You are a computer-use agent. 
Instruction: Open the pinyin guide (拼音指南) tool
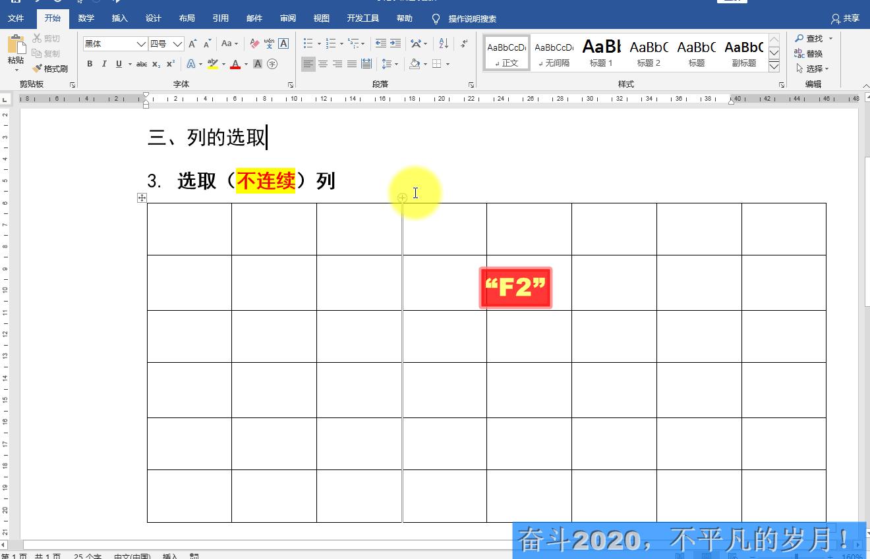[x=268, y=43]
